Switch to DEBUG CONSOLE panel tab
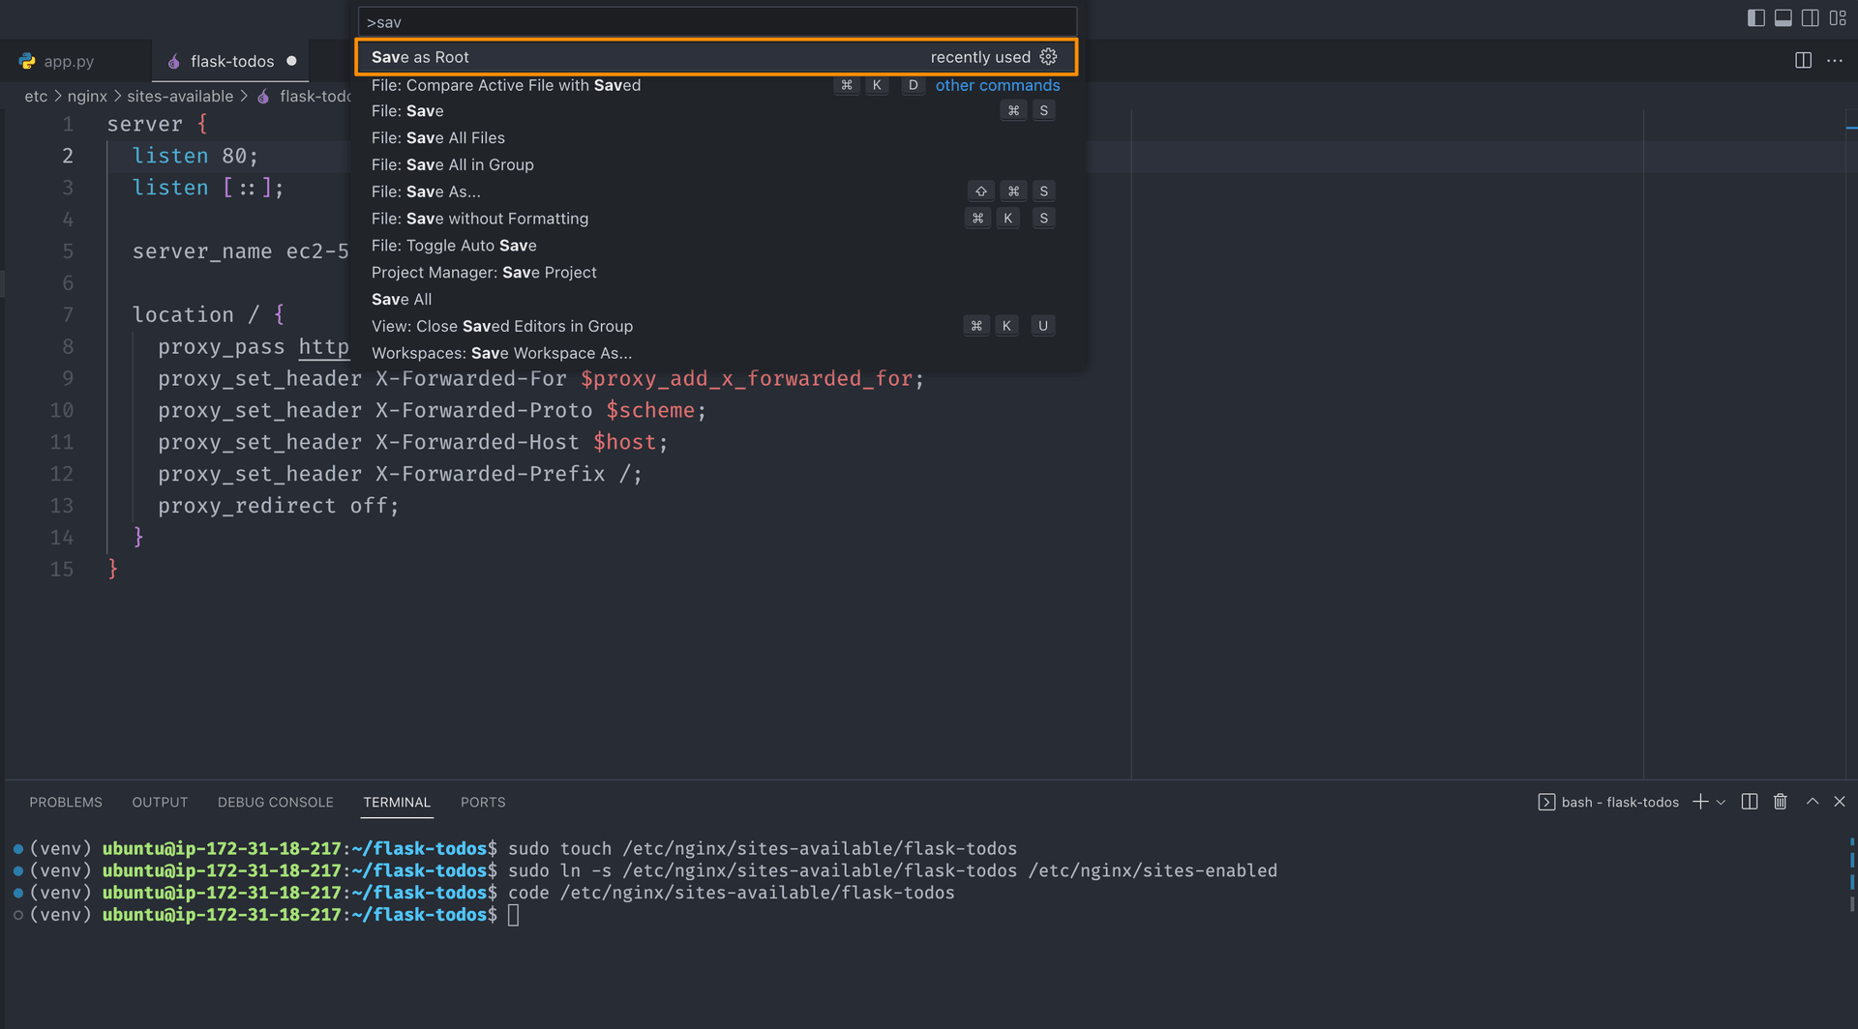1858x1029 pixels. coord(275,802)
